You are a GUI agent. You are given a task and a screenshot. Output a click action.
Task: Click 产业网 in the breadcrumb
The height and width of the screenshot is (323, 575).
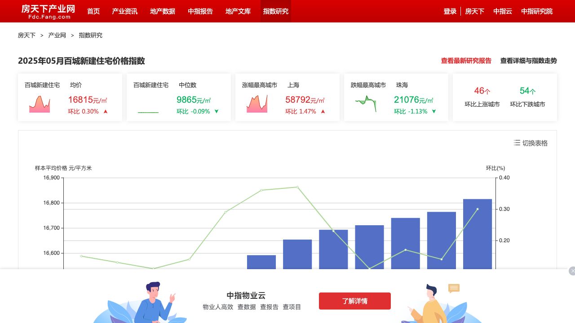click(x=57, y=35)
